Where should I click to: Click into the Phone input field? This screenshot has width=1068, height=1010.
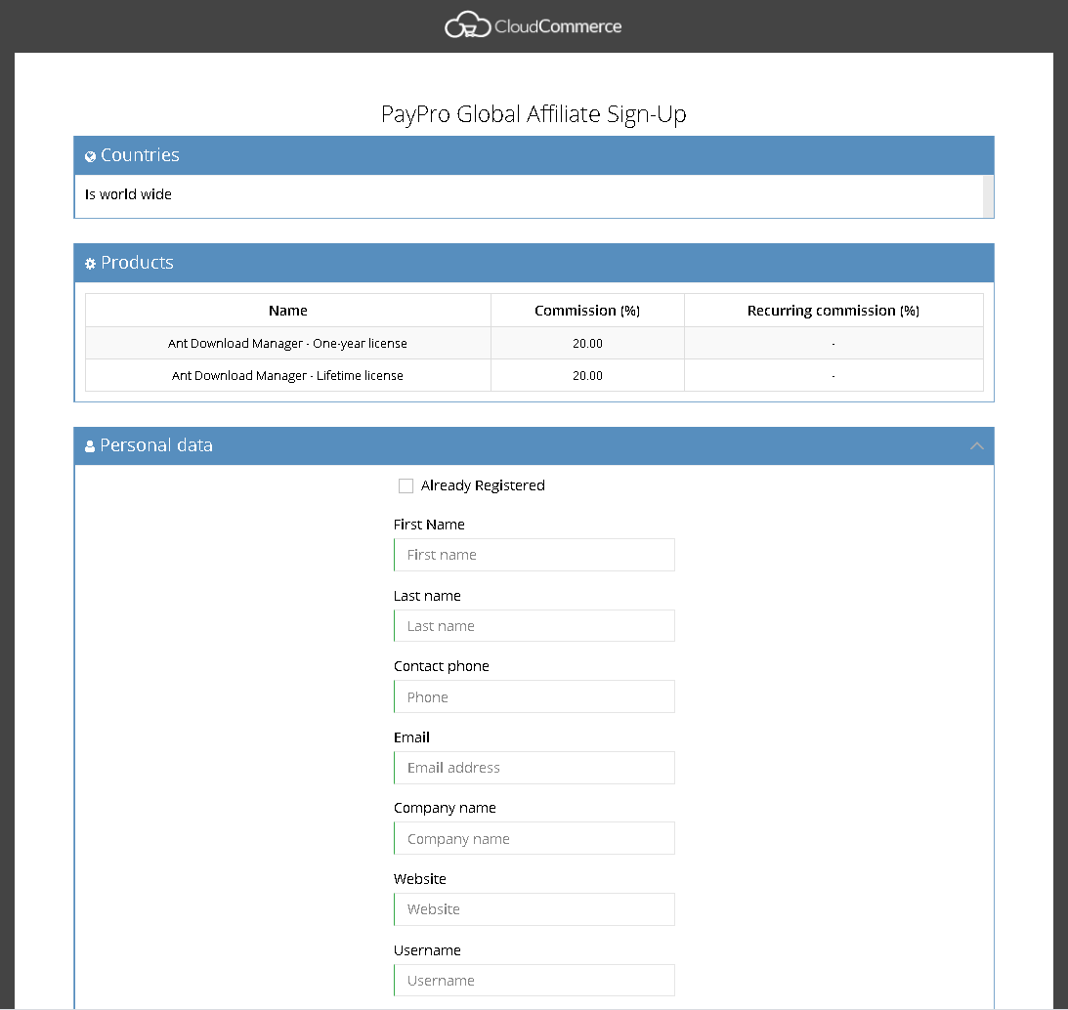(x=534, y=696)
